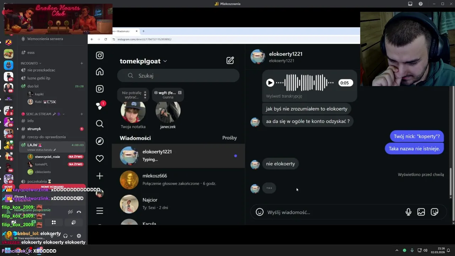This screenshot has width=455, height=256.
Task: Toggle Discord deafen headphones
Action: 65,236
